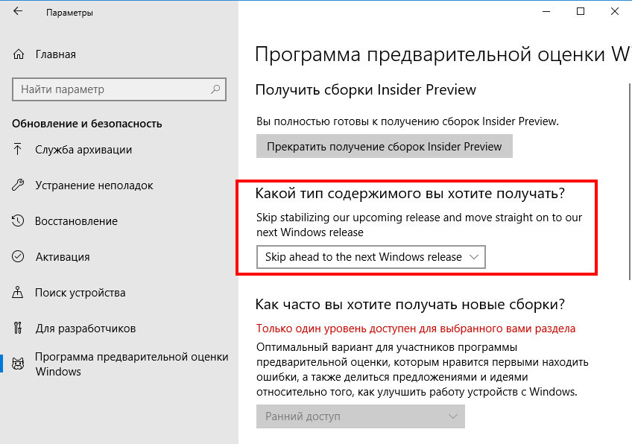Go back using the back arrow

(18, 11)
